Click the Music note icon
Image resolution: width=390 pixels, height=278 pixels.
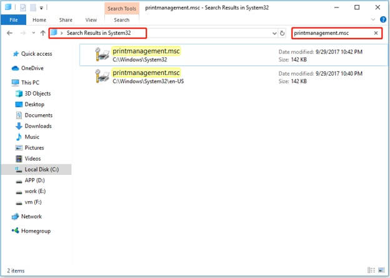coord(19,137)
